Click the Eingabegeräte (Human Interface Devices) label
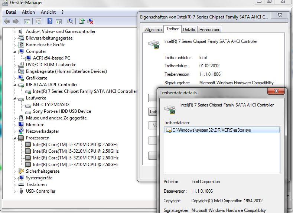Viewport: 293px width, 213px height. tap(66, 71)
